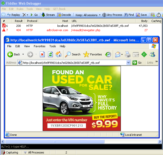The height and width of the screenshot is (155, 163).
Task: Save sessions with the Save button
Action: (141, 15)
